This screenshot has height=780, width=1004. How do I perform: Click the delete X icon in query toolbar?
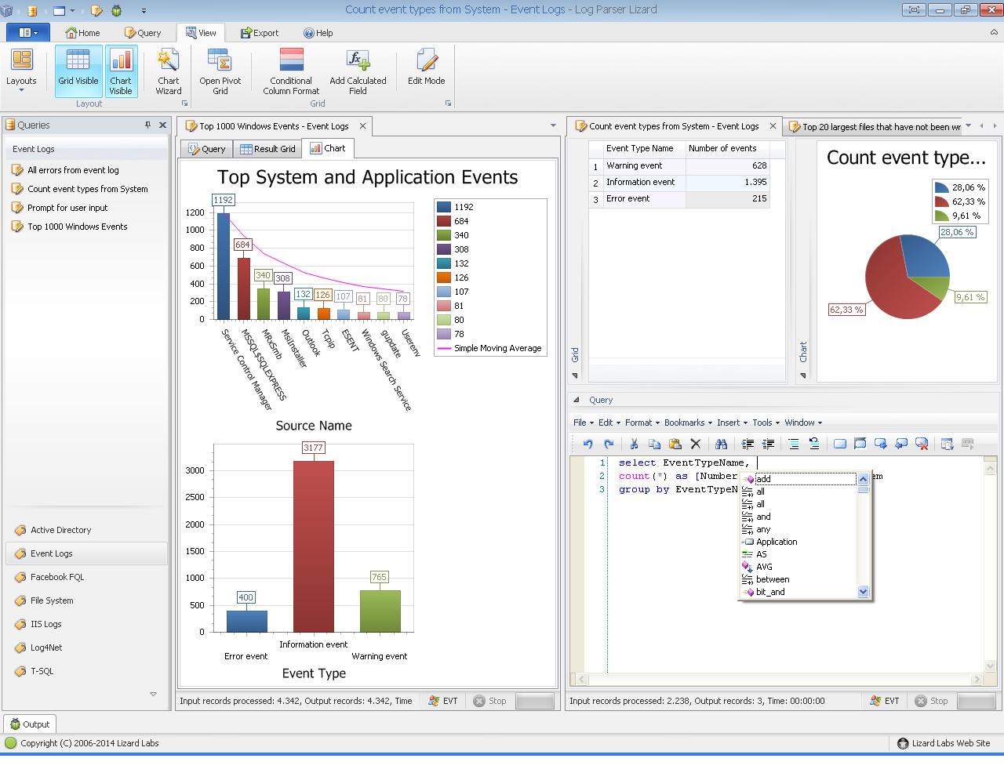[695, 444]
